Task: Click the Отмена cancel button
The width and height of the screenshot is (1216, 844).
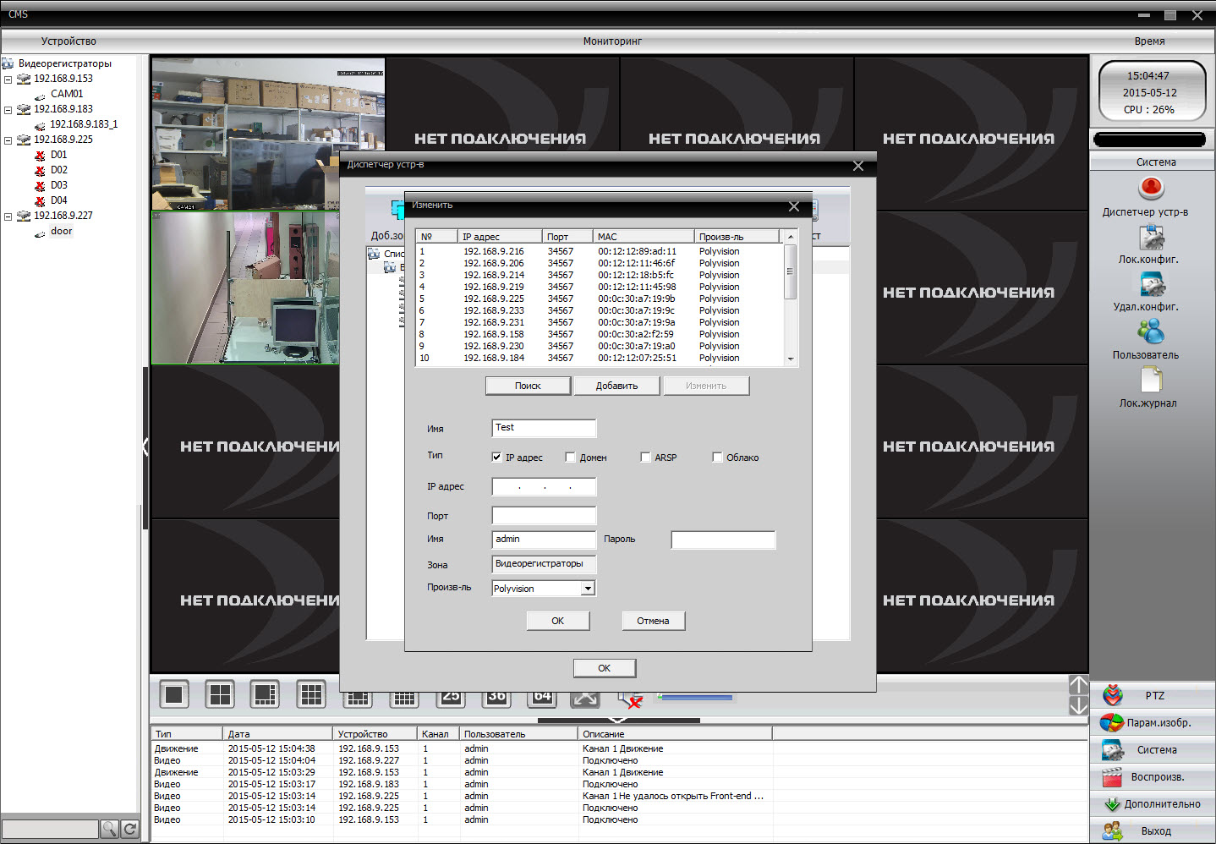Action: coord(653,621)
